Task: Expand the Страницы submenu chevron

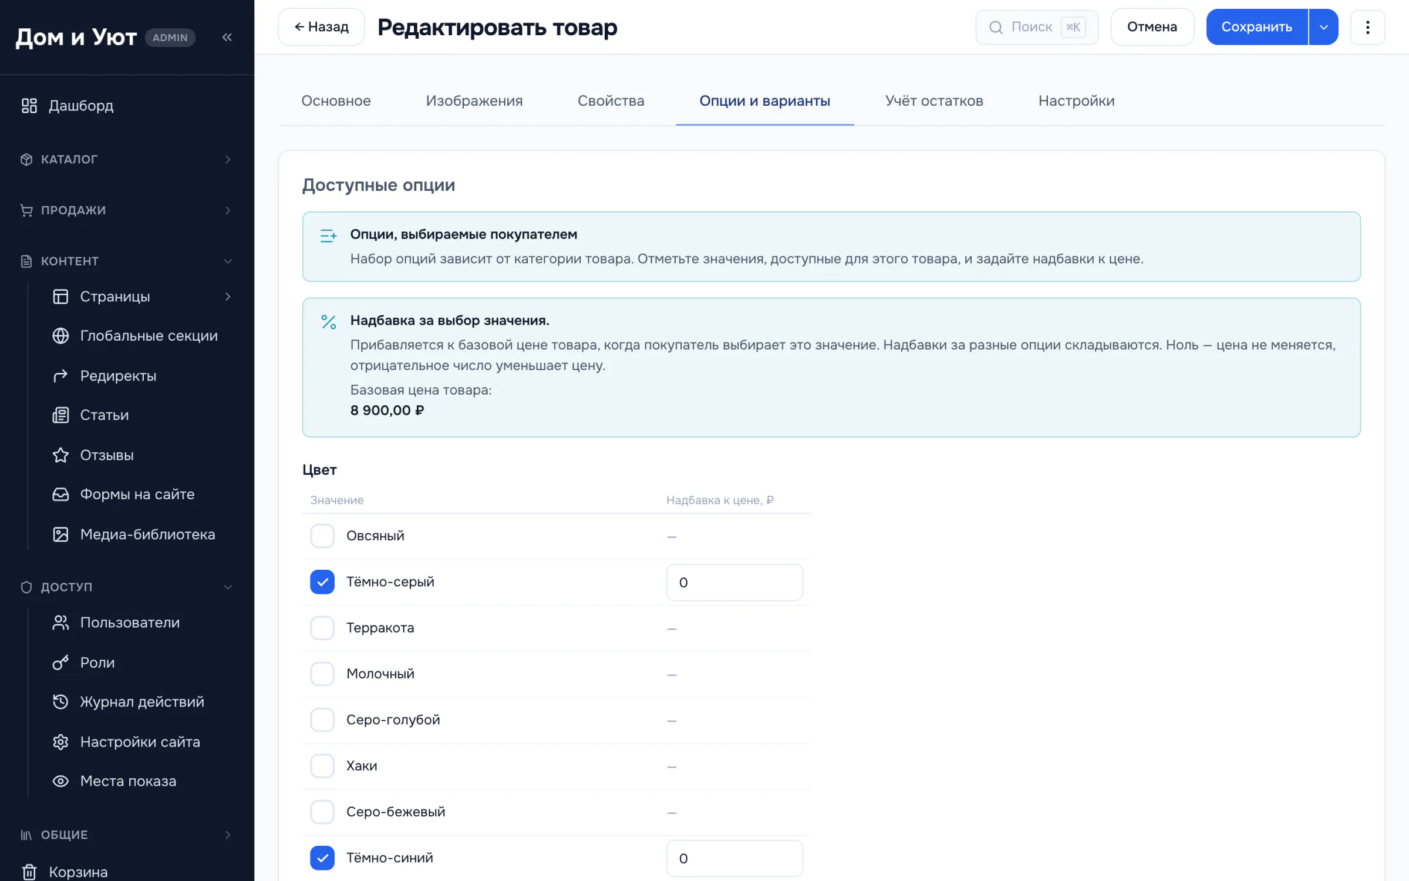Action: 228,297
